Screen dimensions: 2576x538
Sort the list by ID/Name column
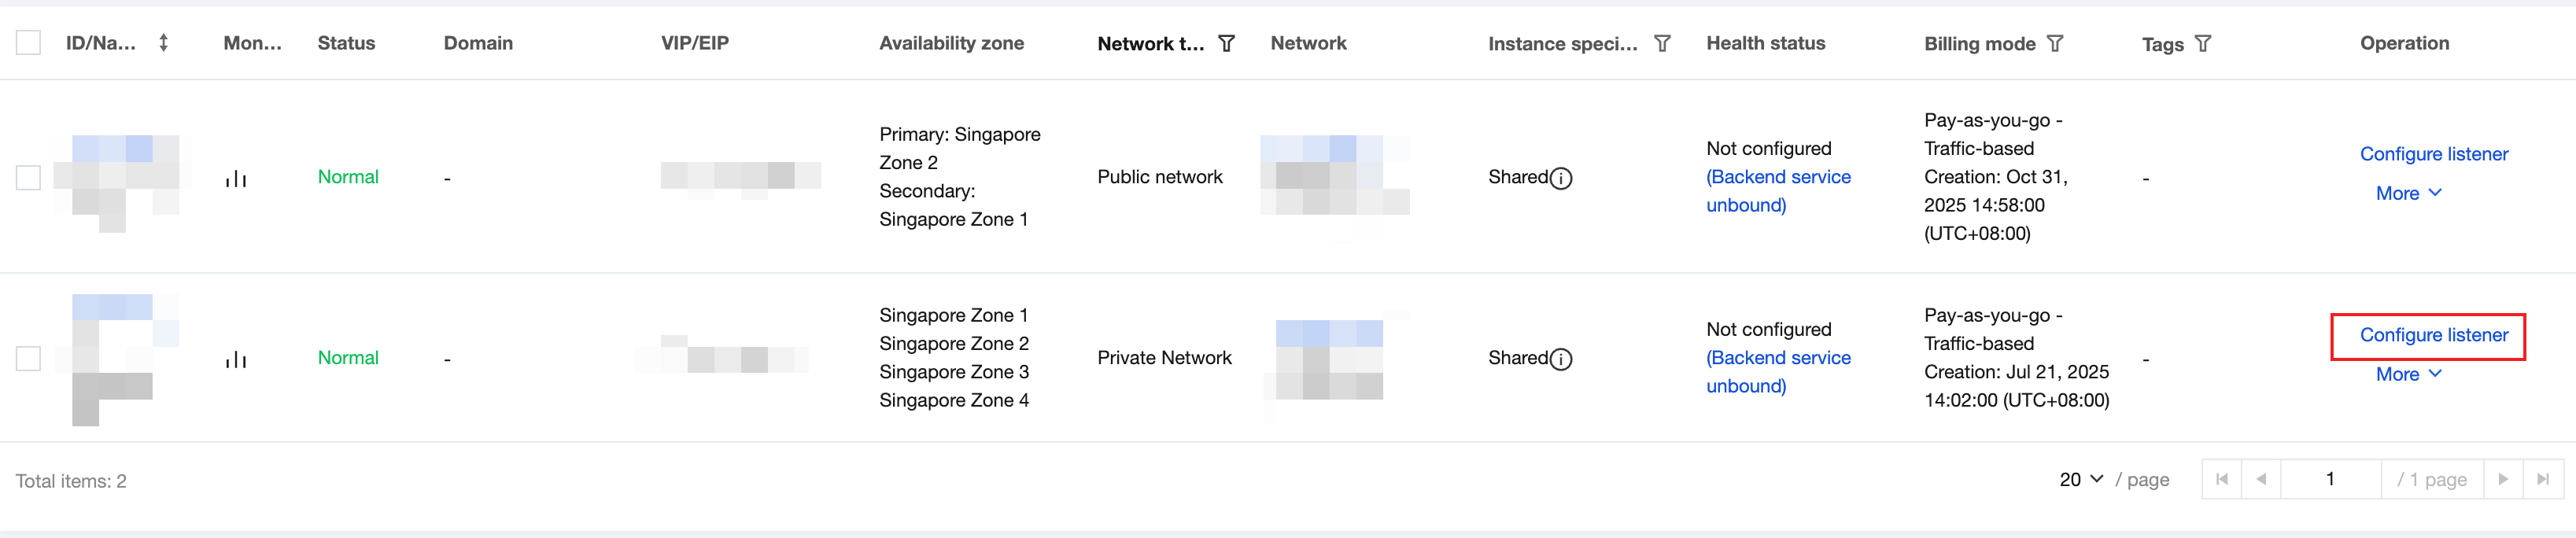[x=163, y=43]
